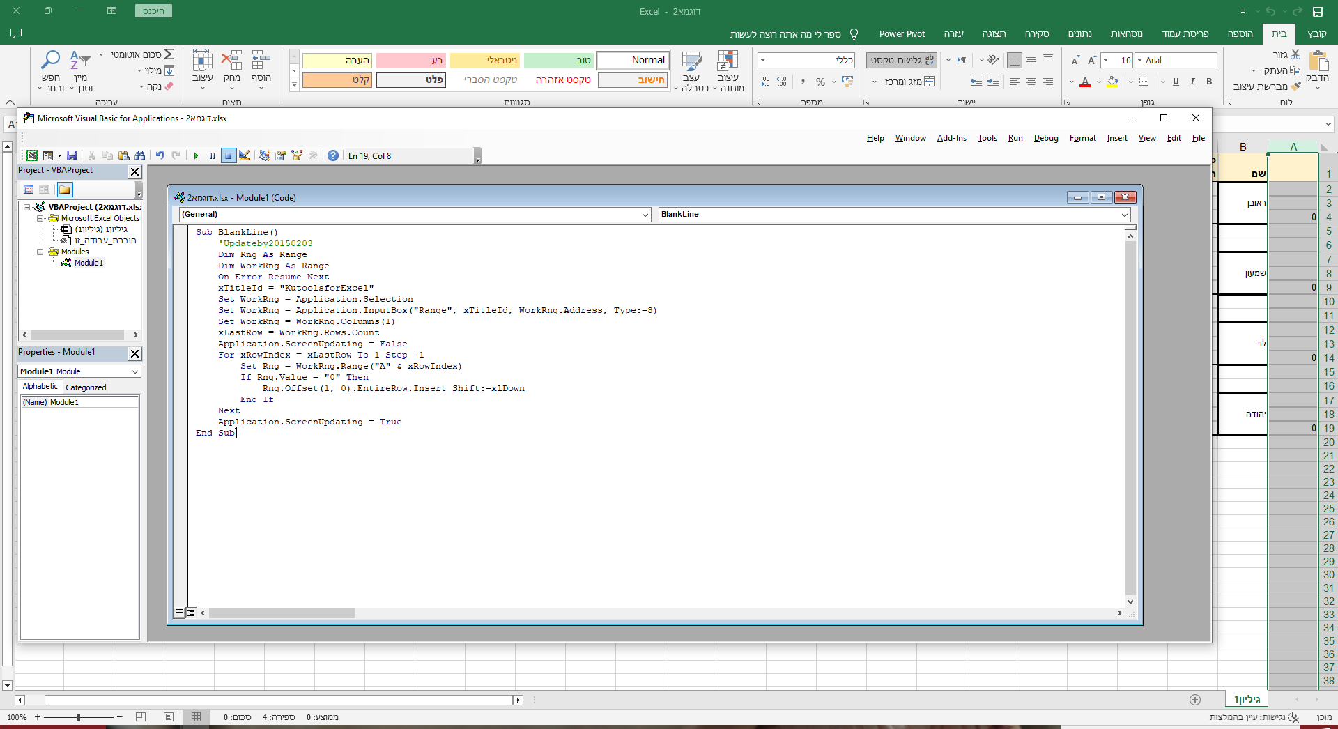Click the Save icon in VBA toolbar
The width and height of the screenshot is (1338, 729).
point(72,156)
